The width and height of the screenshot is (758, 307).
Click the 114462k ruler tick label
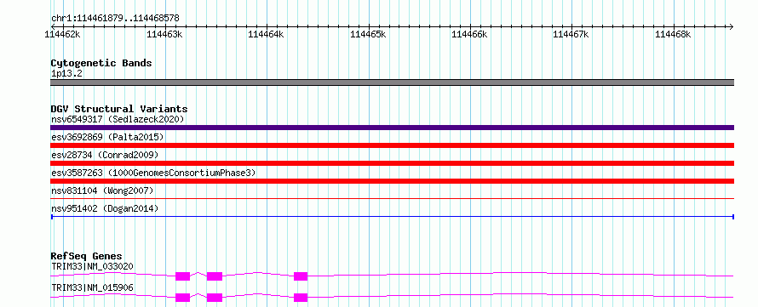[62, 34]
